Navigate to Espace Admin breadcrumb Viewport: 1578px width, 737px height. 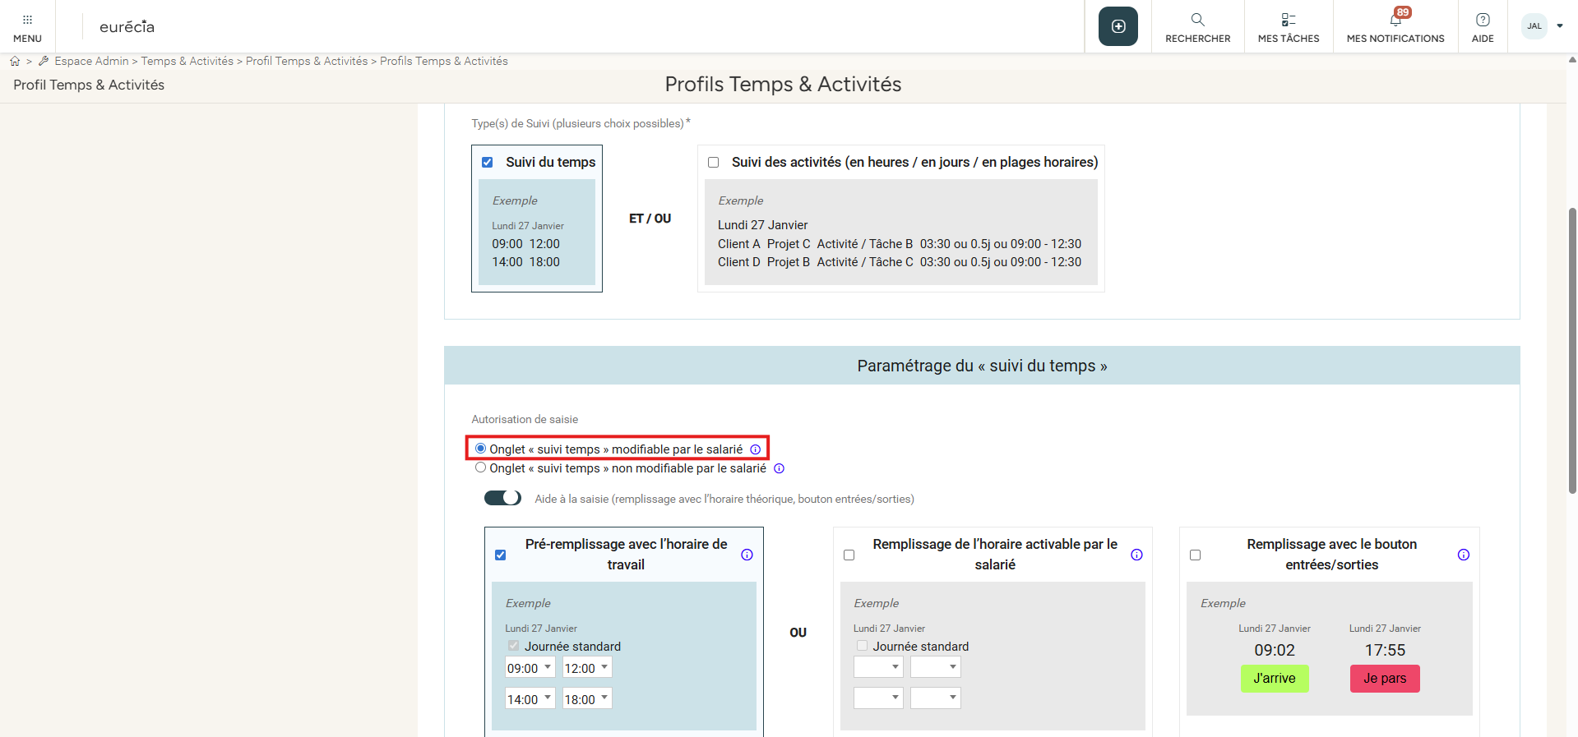[x=91, y=62]
